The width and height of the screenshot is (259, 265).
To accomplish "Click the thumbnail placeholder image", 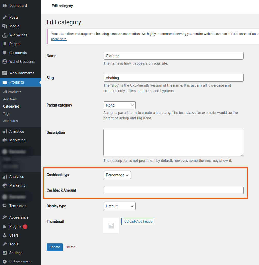I will click(111, 225).
